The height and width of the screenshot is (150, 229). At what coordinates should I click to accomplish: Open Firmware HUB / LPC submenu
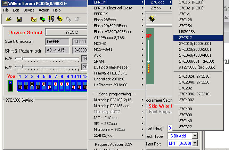tap(117, 73)
